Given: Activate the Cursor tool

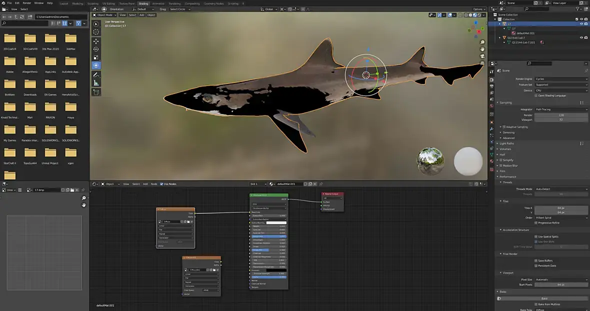Looking at the screenshot, I should [96, 31].
